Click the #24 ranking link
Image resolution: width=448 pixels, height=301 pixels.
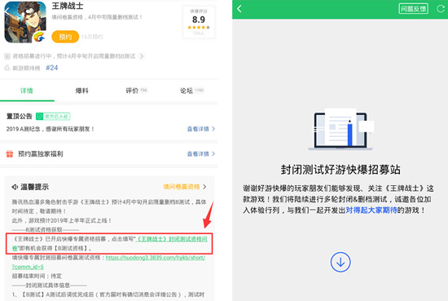51,68
